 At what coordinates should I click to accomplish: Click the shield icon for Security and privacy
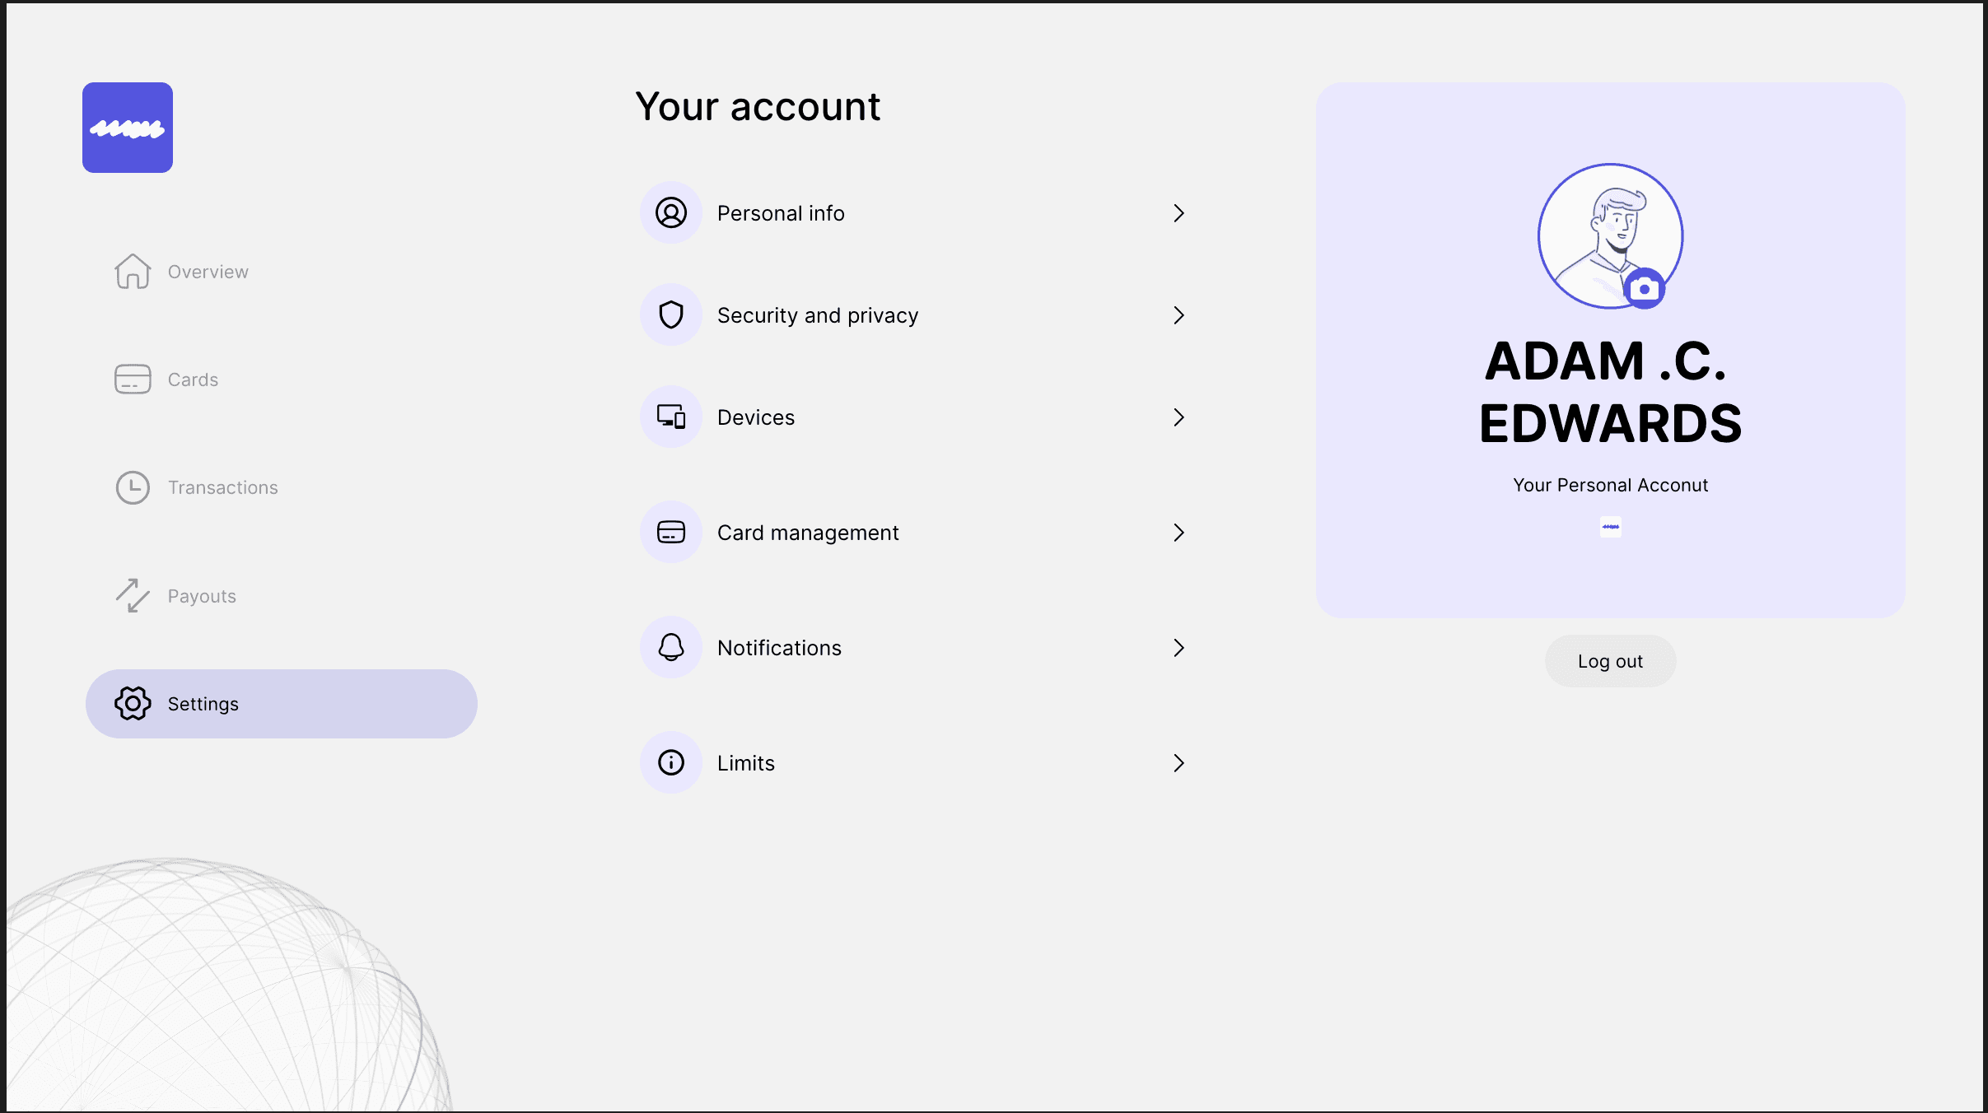(671, 315)
